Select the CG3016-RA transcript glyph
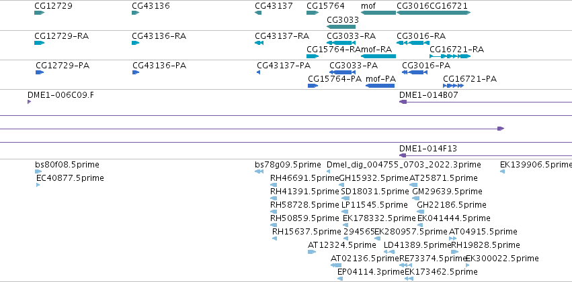 pos(413,43)
